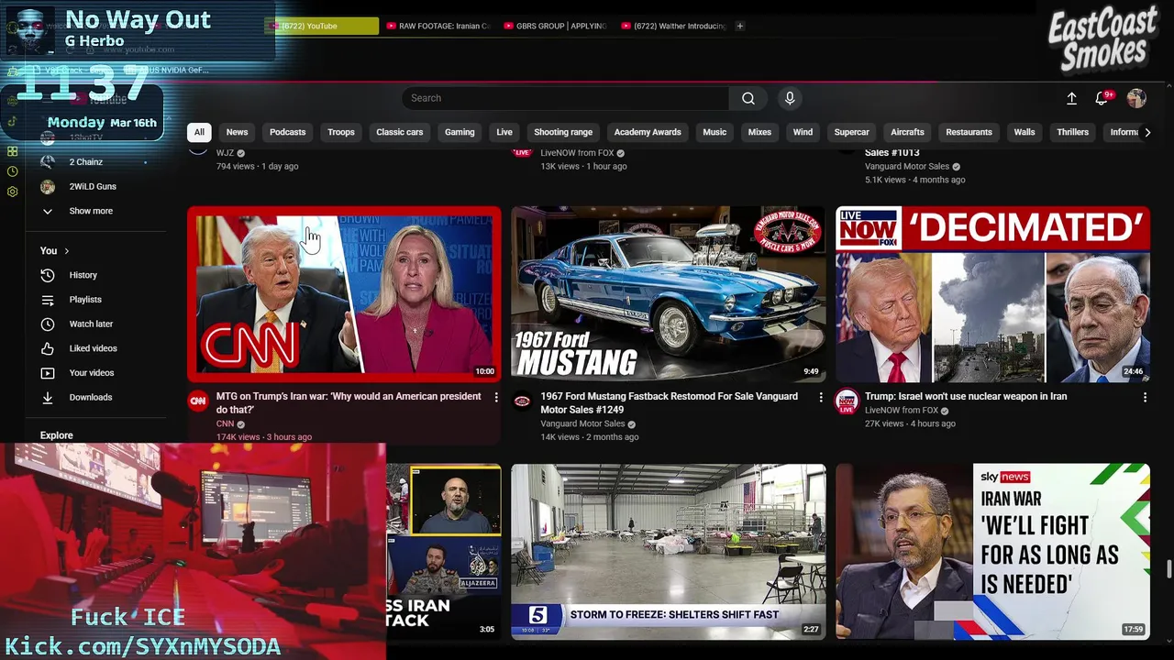Play the 'DECIMATED' LiveNOW thumbnail
Image resolution: width=1174 pixels, height=660 pixels.
coord(992,293)
